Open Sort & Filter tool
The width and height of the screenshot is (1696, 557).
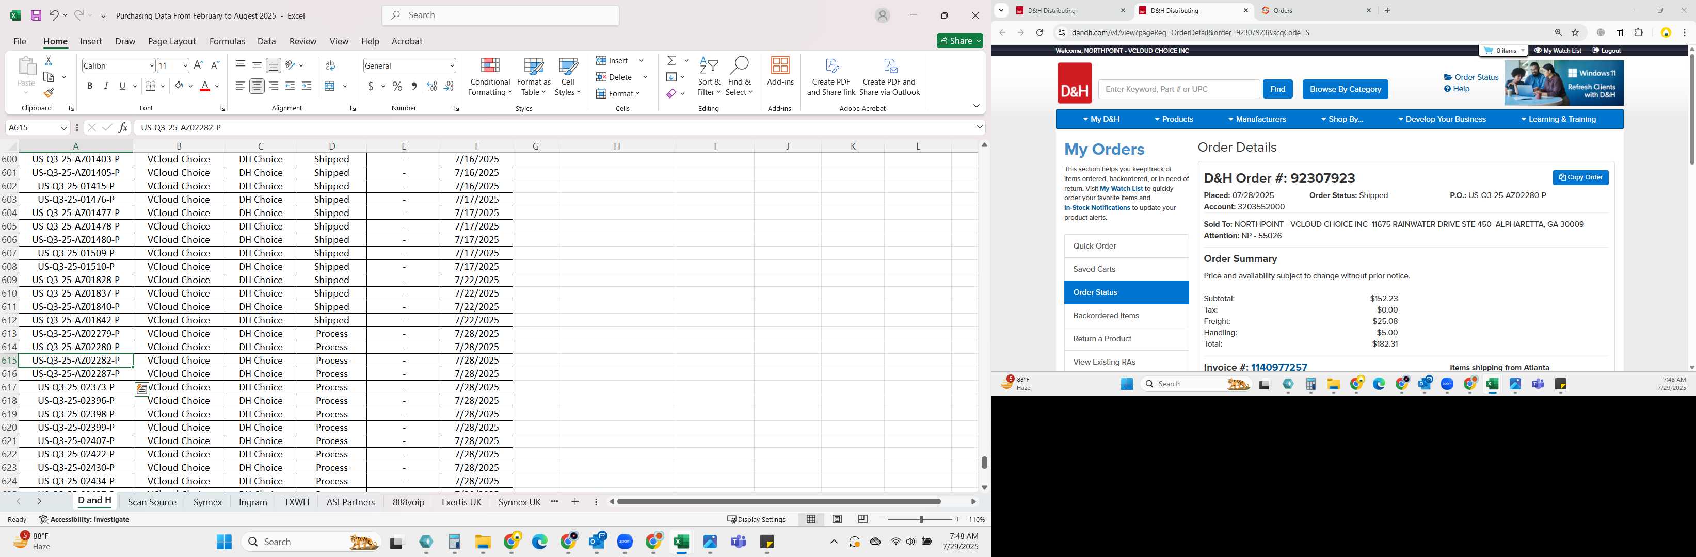click(x=709, y=77)
